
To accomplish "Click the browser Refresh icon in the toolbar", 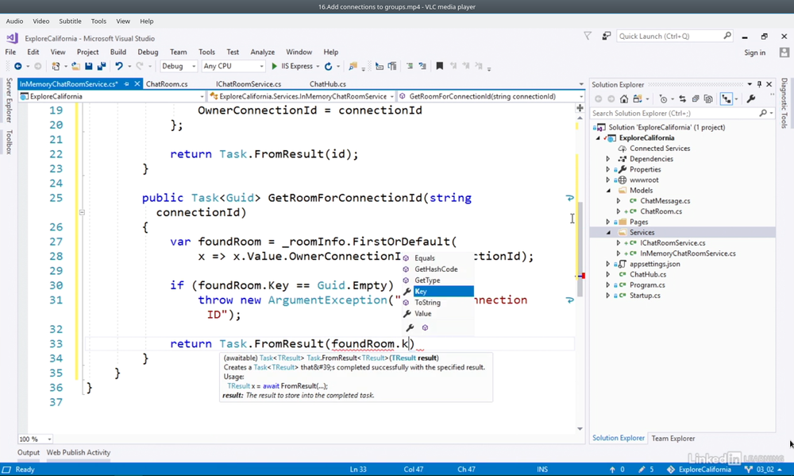I will pos(328,67).
